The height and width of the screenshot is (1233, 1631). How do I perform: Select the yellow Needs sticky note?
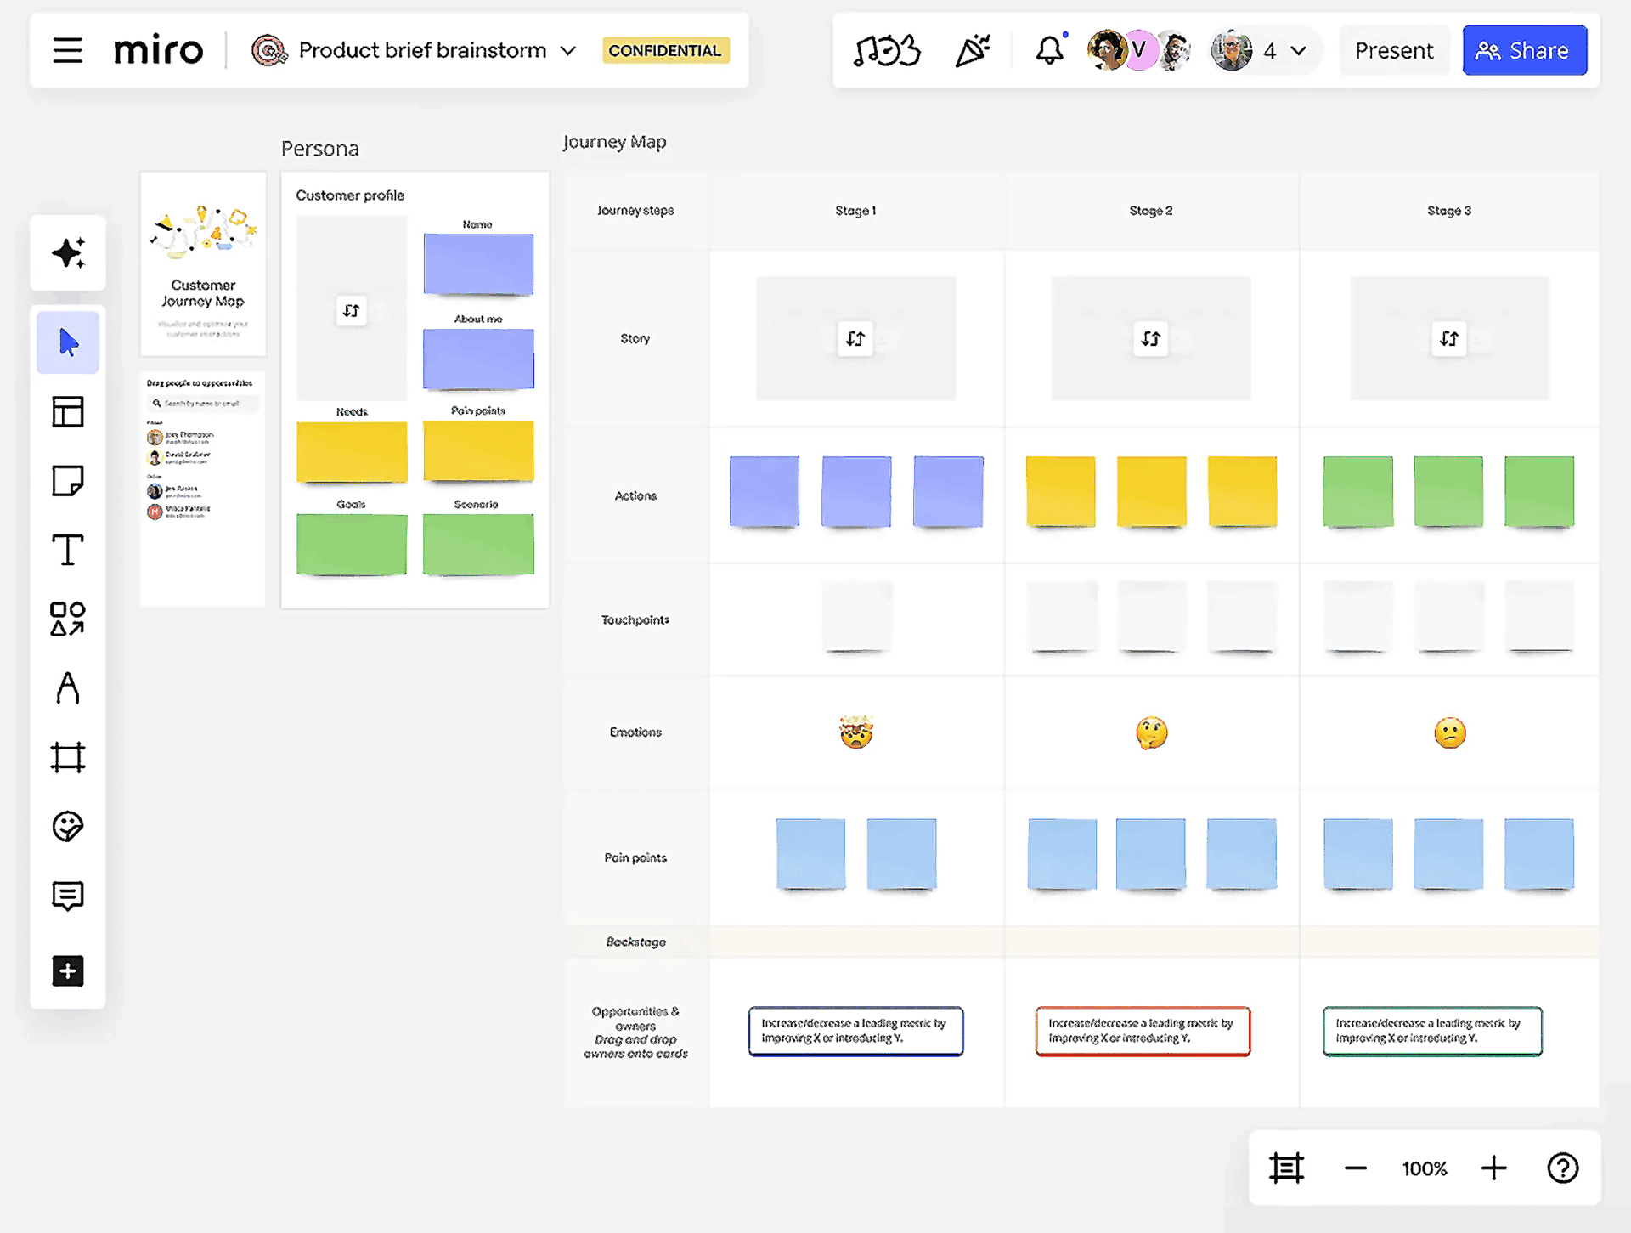click(352, 452)
